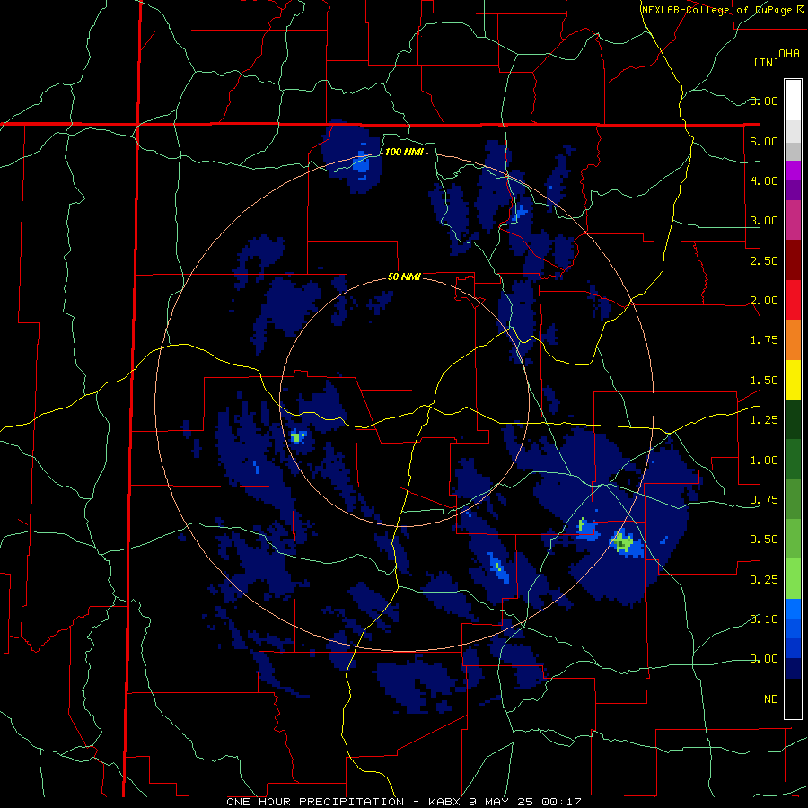808x808 pixels.
Task: Click the '0.75' scale label
Action: tap(764, 500)
